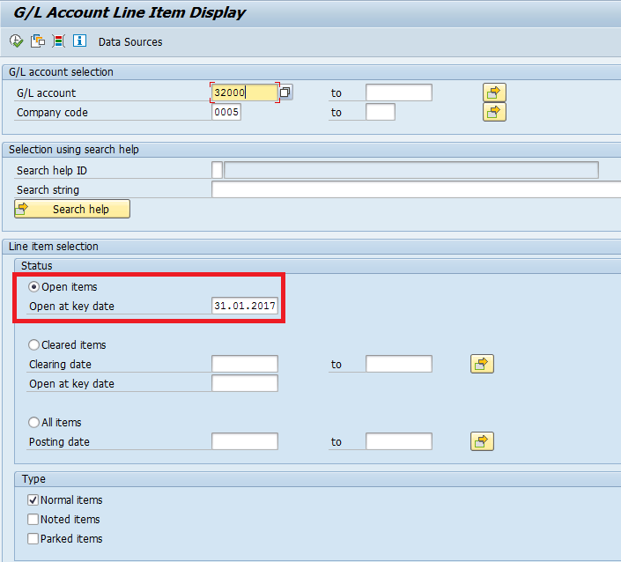Open the Dynamic Selections icon

tap(59, 41)
